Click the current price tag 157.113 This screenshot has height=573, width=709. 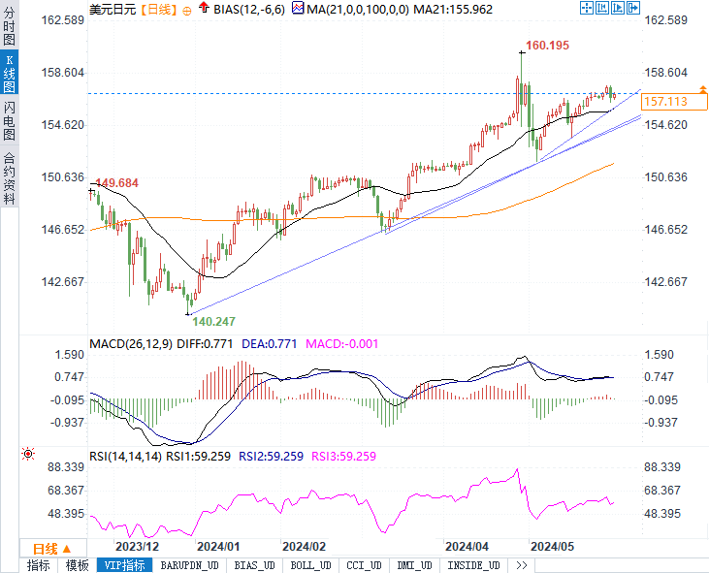[674, 102]
